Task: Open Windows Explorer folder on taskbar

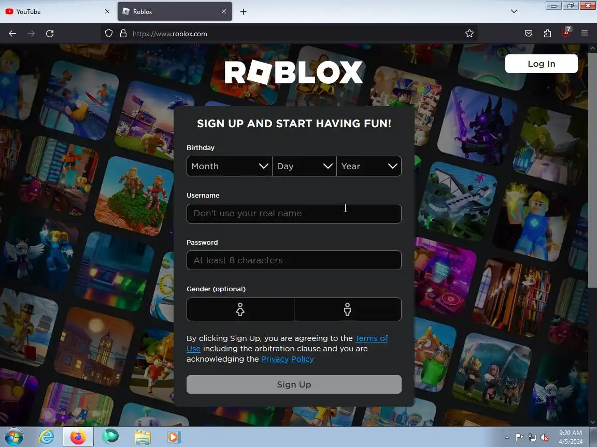Action: tap(143, 437)
